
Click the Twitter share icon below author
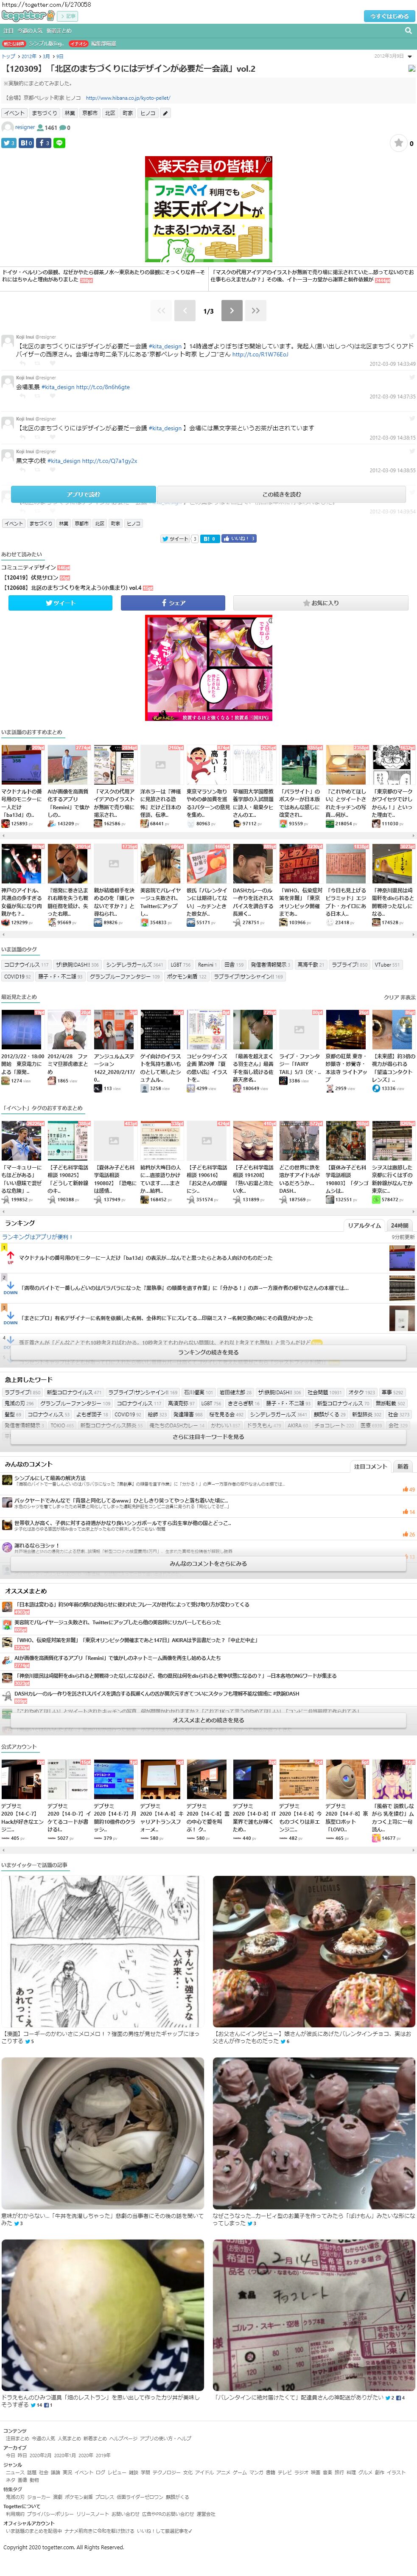pyautogui.click(x=8, y=143)
